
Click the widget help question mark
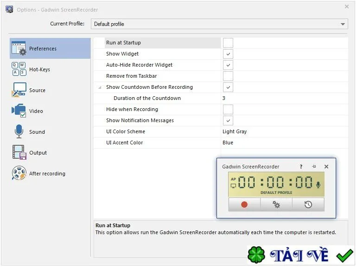(301, 167)
